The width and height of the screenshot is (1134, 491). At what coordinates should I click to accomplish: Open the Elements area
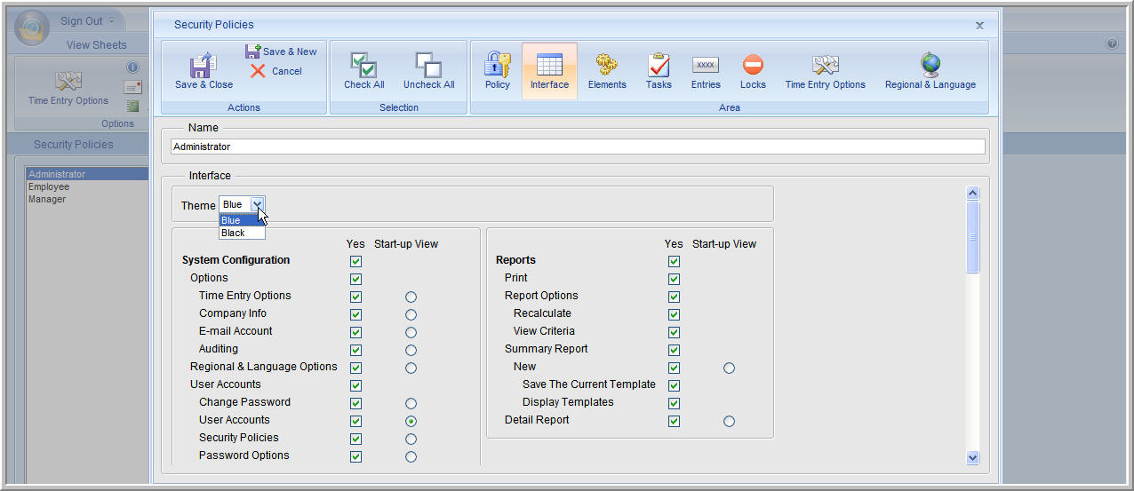(607, 71)
